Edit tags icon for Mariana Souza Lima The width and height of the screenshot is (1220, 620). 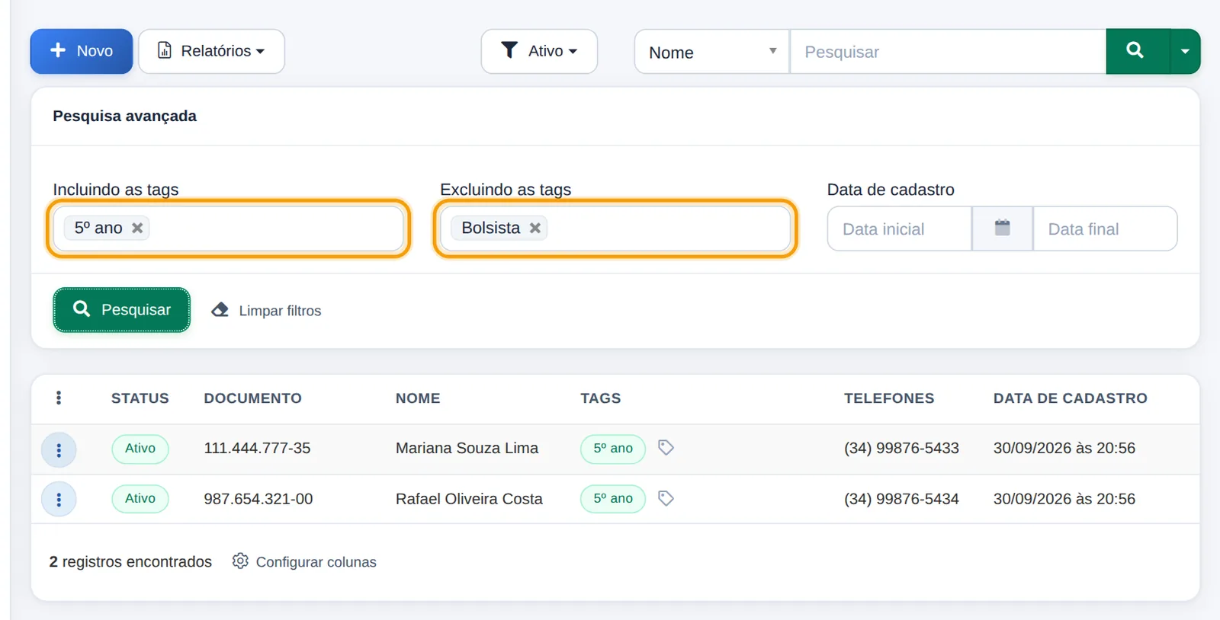point(666,448)
